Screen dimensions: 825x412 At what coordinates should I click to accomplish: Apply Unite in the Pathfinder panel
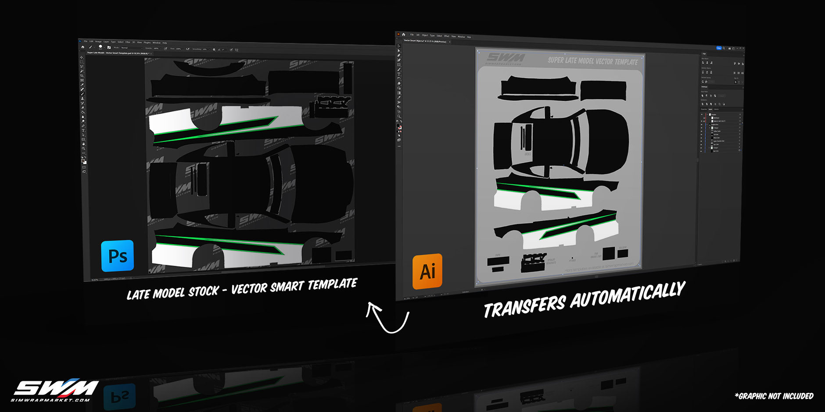click(x=703, y=95)
